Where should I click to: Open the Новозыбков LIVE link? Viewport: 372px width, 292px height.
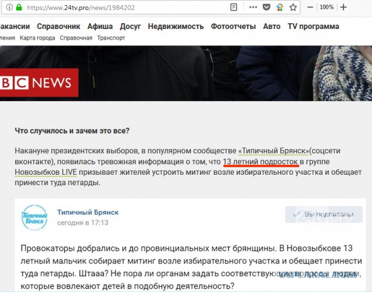pyautogui.click(x=46, y=172)
